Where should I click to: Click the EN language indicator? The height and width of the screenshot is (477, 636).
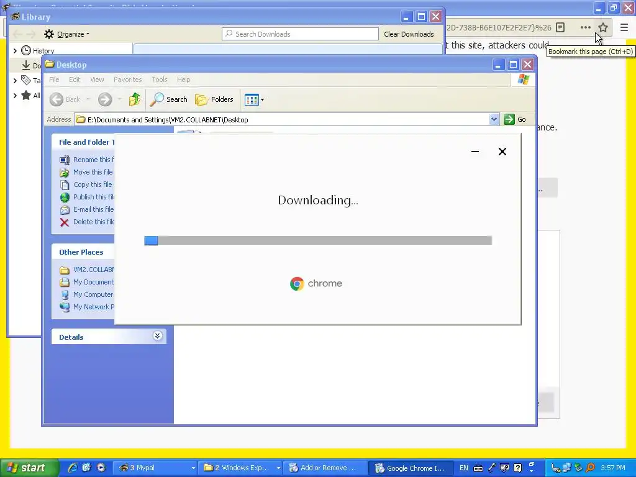[463, 468]
